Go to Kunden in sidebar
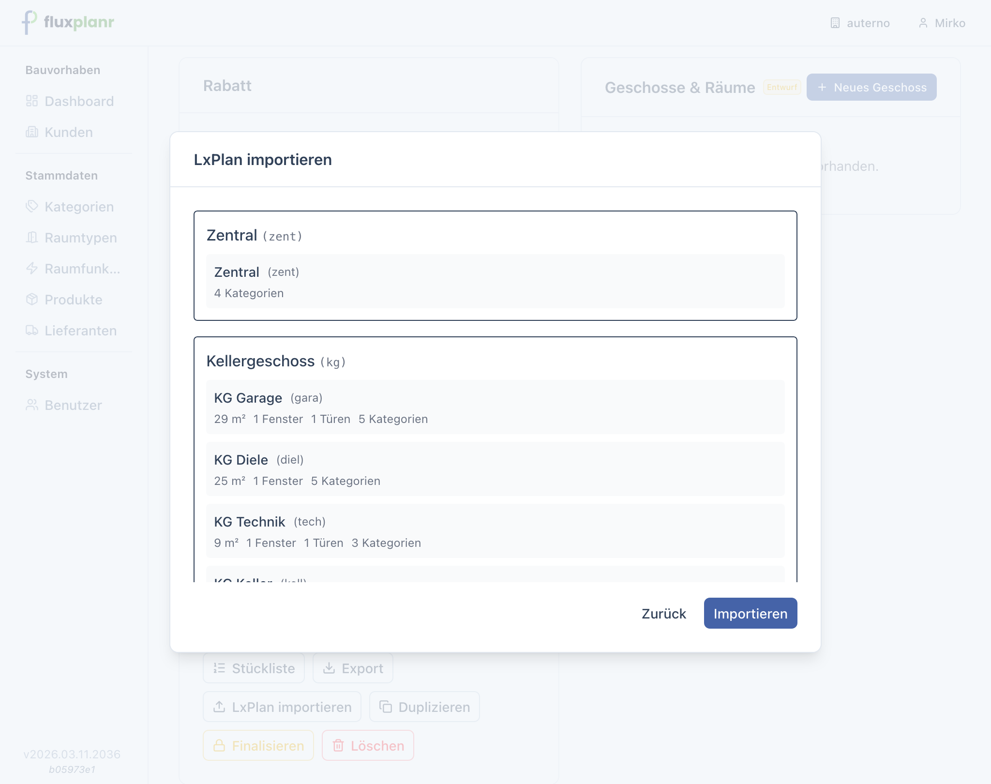This screenshot has width=991, height=784. click(x=68, y=132)
